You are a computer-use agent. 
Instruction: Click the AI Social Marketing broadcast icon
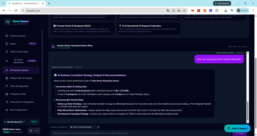7,61
